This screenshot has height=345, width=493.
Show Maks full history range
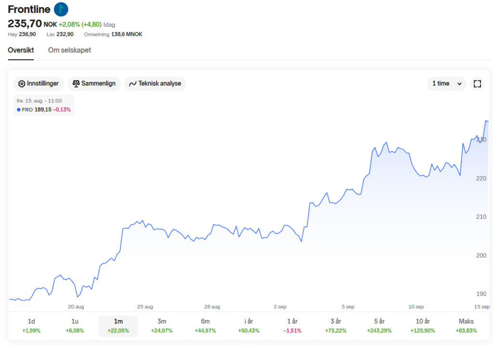pyautogui.click(x=466, y=326)
